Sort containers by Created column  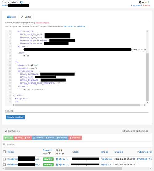(x=119, y=152)
